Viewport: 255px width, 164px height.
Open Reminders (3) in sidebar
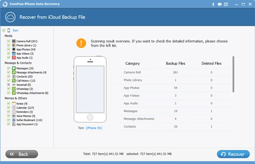[x=24, y=112]
